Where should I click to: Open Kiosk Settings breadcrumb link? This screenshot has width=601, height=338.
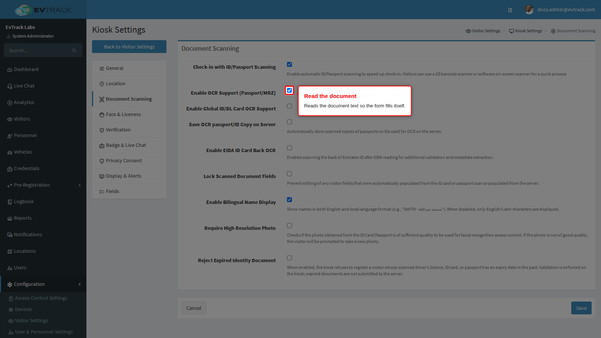tap(525, 31)
